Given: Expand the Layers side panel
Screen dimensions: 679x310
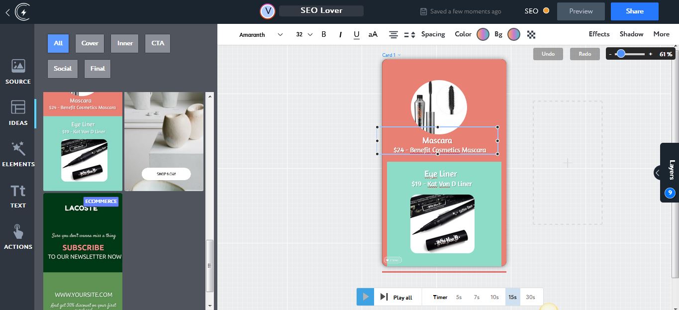Looking at the screenshot, I should tap(658, 173).
